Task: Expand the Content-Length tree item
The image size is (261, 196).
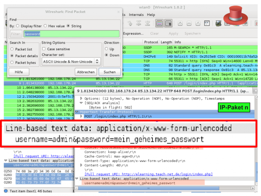Action: pyautogui.click(x=82, y=165)
